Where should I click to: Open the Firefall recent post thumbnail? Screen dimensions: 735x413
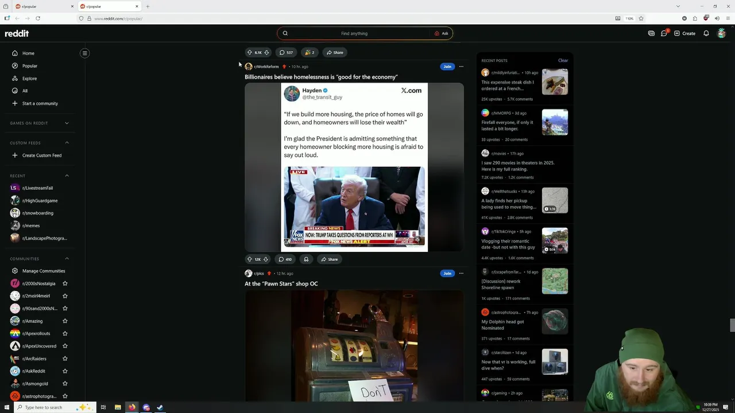click(555, 122)
